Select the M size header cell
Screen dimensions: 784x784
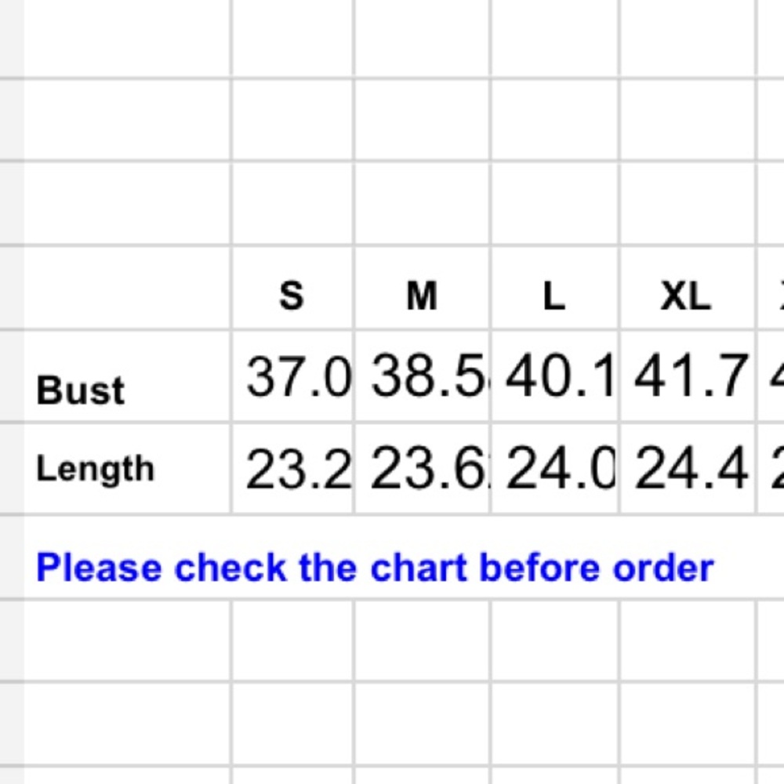[x=422, y=288]
